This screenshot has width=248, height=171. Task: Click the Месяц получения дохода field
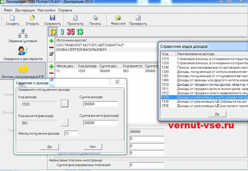[71, 134]
